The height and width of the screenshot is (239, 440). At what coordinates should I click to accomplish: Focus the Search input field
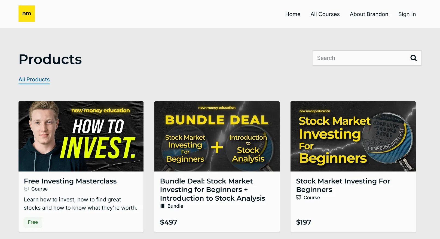(359, 58)
